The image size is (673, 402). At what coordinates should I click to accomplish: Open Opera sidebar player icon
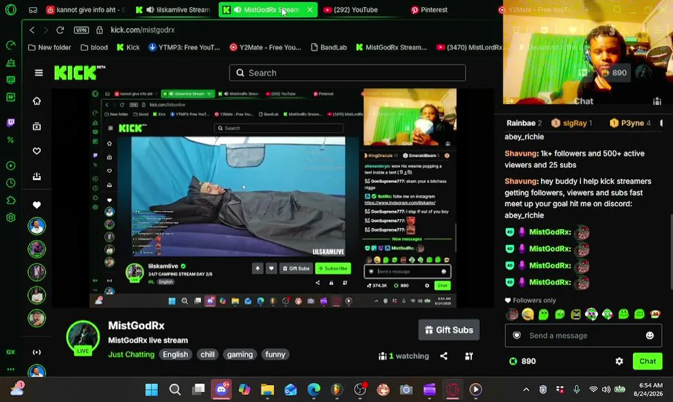click(x=11, y=166)
